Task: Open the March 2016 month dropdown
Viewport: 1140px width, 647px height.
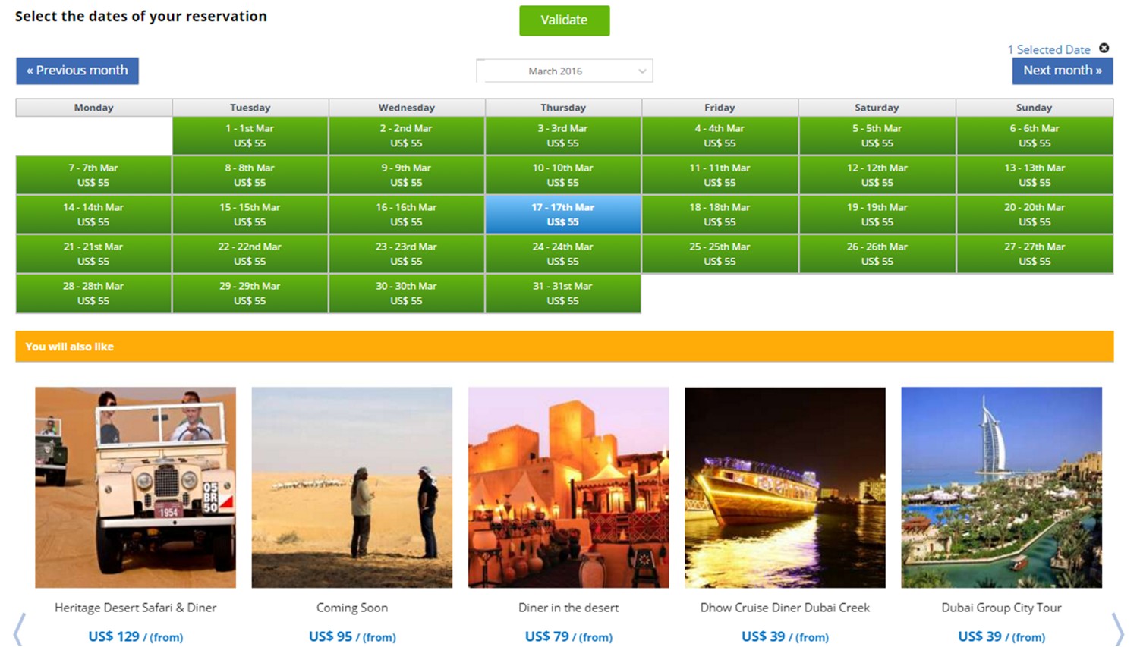Action: (564, 71)
